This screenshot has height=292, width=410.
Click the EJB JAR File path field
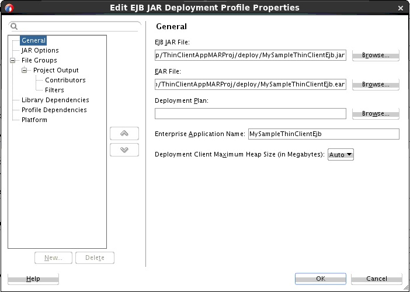250,55
